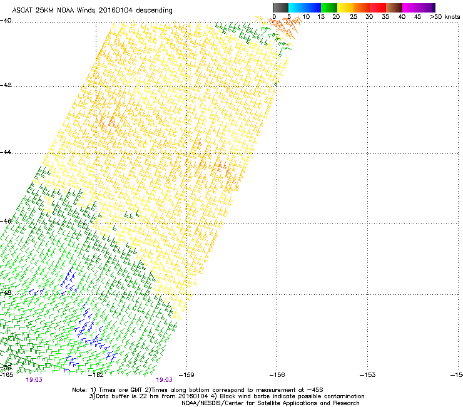Choose the magenta 40-45 knots color segment
The width and height of the screenshot is (463, 407).
(x=410, y=8)
